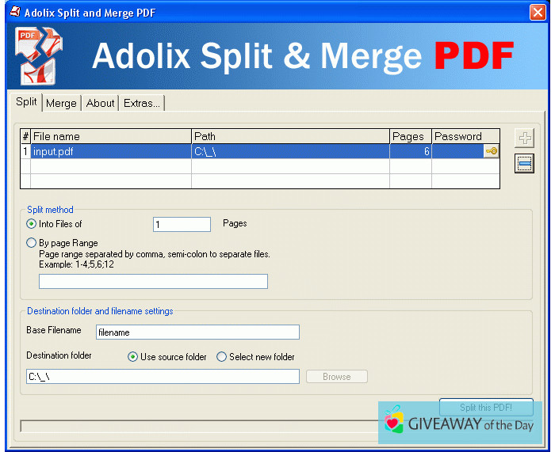This screenshot has height=452, width=555.
Task: Choose Use source folder radio button
Action: coord(133,357)
